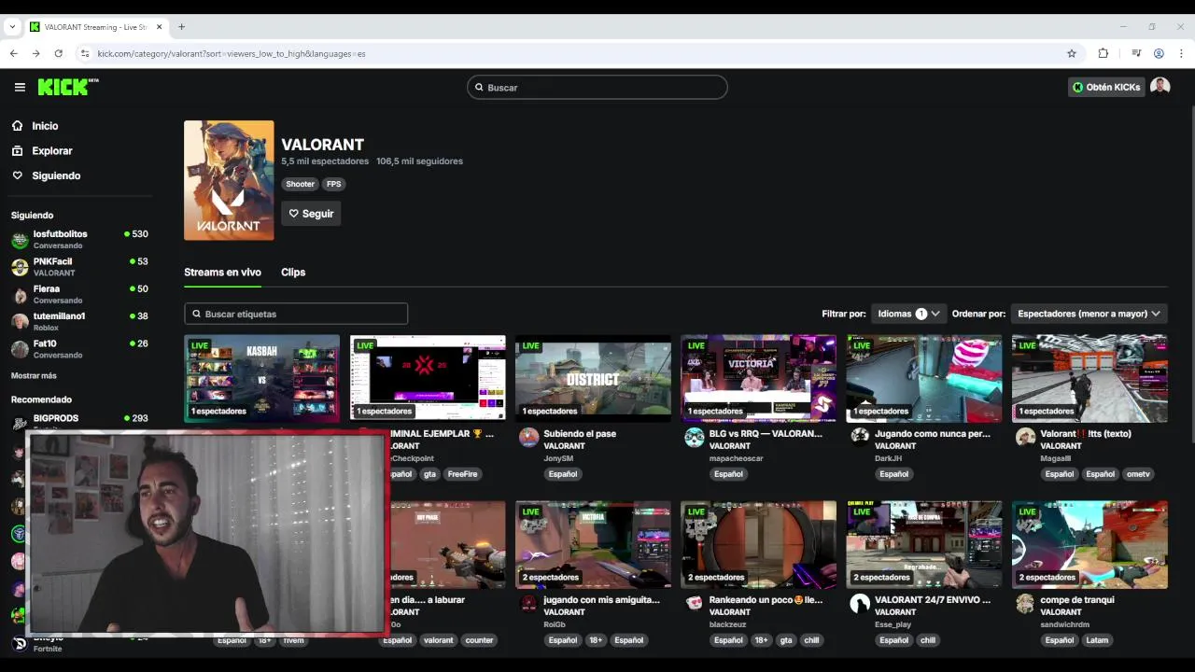Open Chrome profile icon

coord(1159,53)
